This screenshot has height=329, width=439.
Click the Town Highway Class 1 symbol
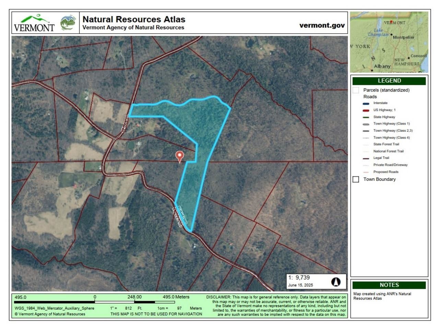pos(366,124)
